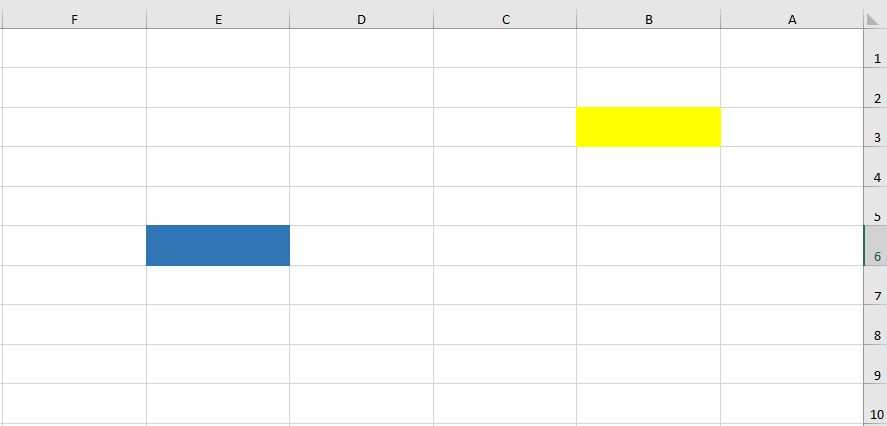Select column C via its header
This screenshot has height=426, width=887.
(x=505, y=19)
